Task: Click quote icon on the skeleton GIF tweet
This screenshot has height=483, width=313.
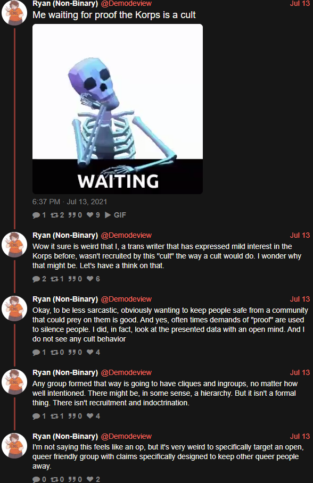Action: [72, 215]
